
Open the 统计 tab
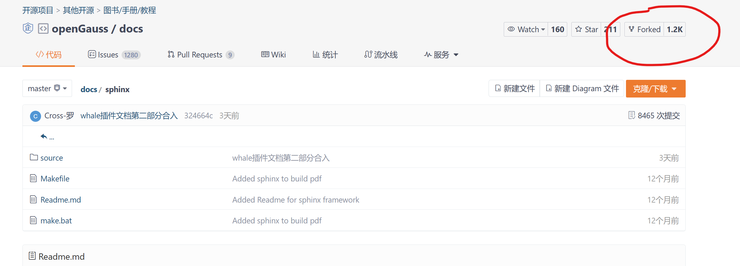[325, 55]
